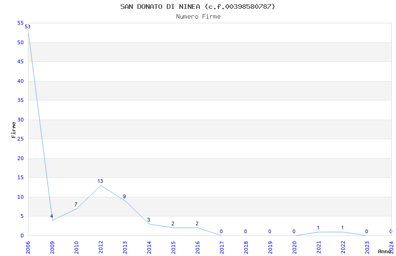The width and height of the screenshot is (396, 256).
Task: Select the 13 peak value at 2012
Action: point(100,181)
